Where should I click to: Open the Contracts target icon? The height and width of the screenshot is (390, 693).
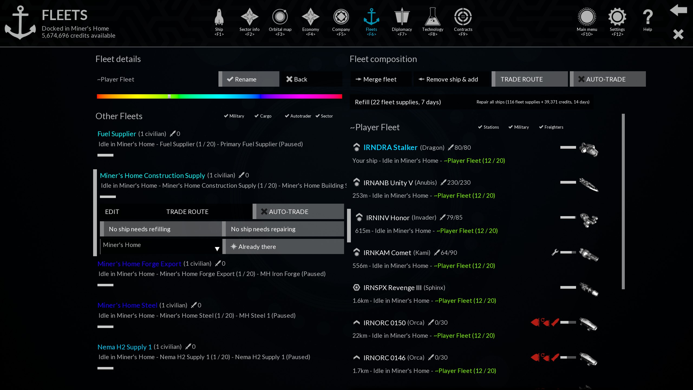click(463, 17)
